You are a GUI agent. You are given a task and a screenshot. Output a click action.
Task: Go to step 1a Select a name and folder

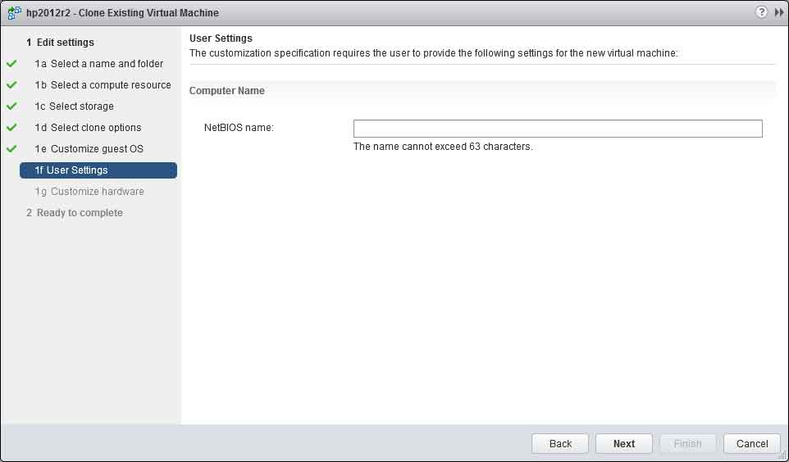(x=98, y=64)
